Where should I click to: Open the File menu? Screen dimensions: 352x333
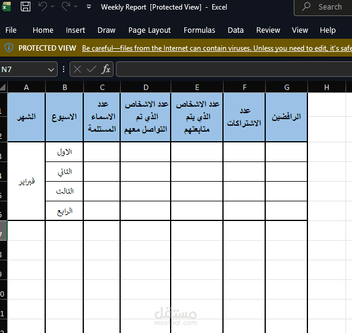pyautogui.click(x=11, y=30)
